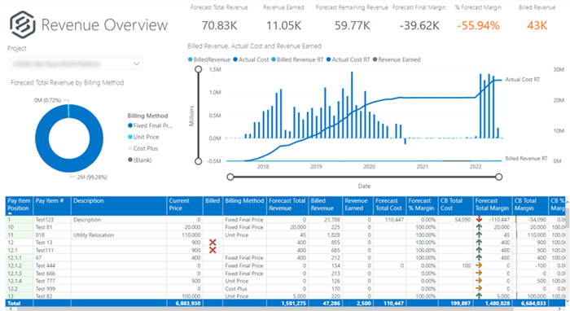The width and height of the screenshot is (570, 311).
Task: Select the Utility Relocation description cell
Action: 119,234
